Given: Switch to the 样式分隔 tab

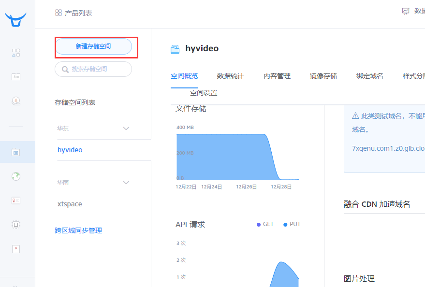Looking at the screenshot, I should pyautogui.click(x=413, y=76).
